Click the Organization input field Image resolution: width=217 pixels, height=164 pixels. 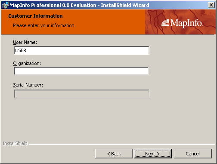point(81,71)
